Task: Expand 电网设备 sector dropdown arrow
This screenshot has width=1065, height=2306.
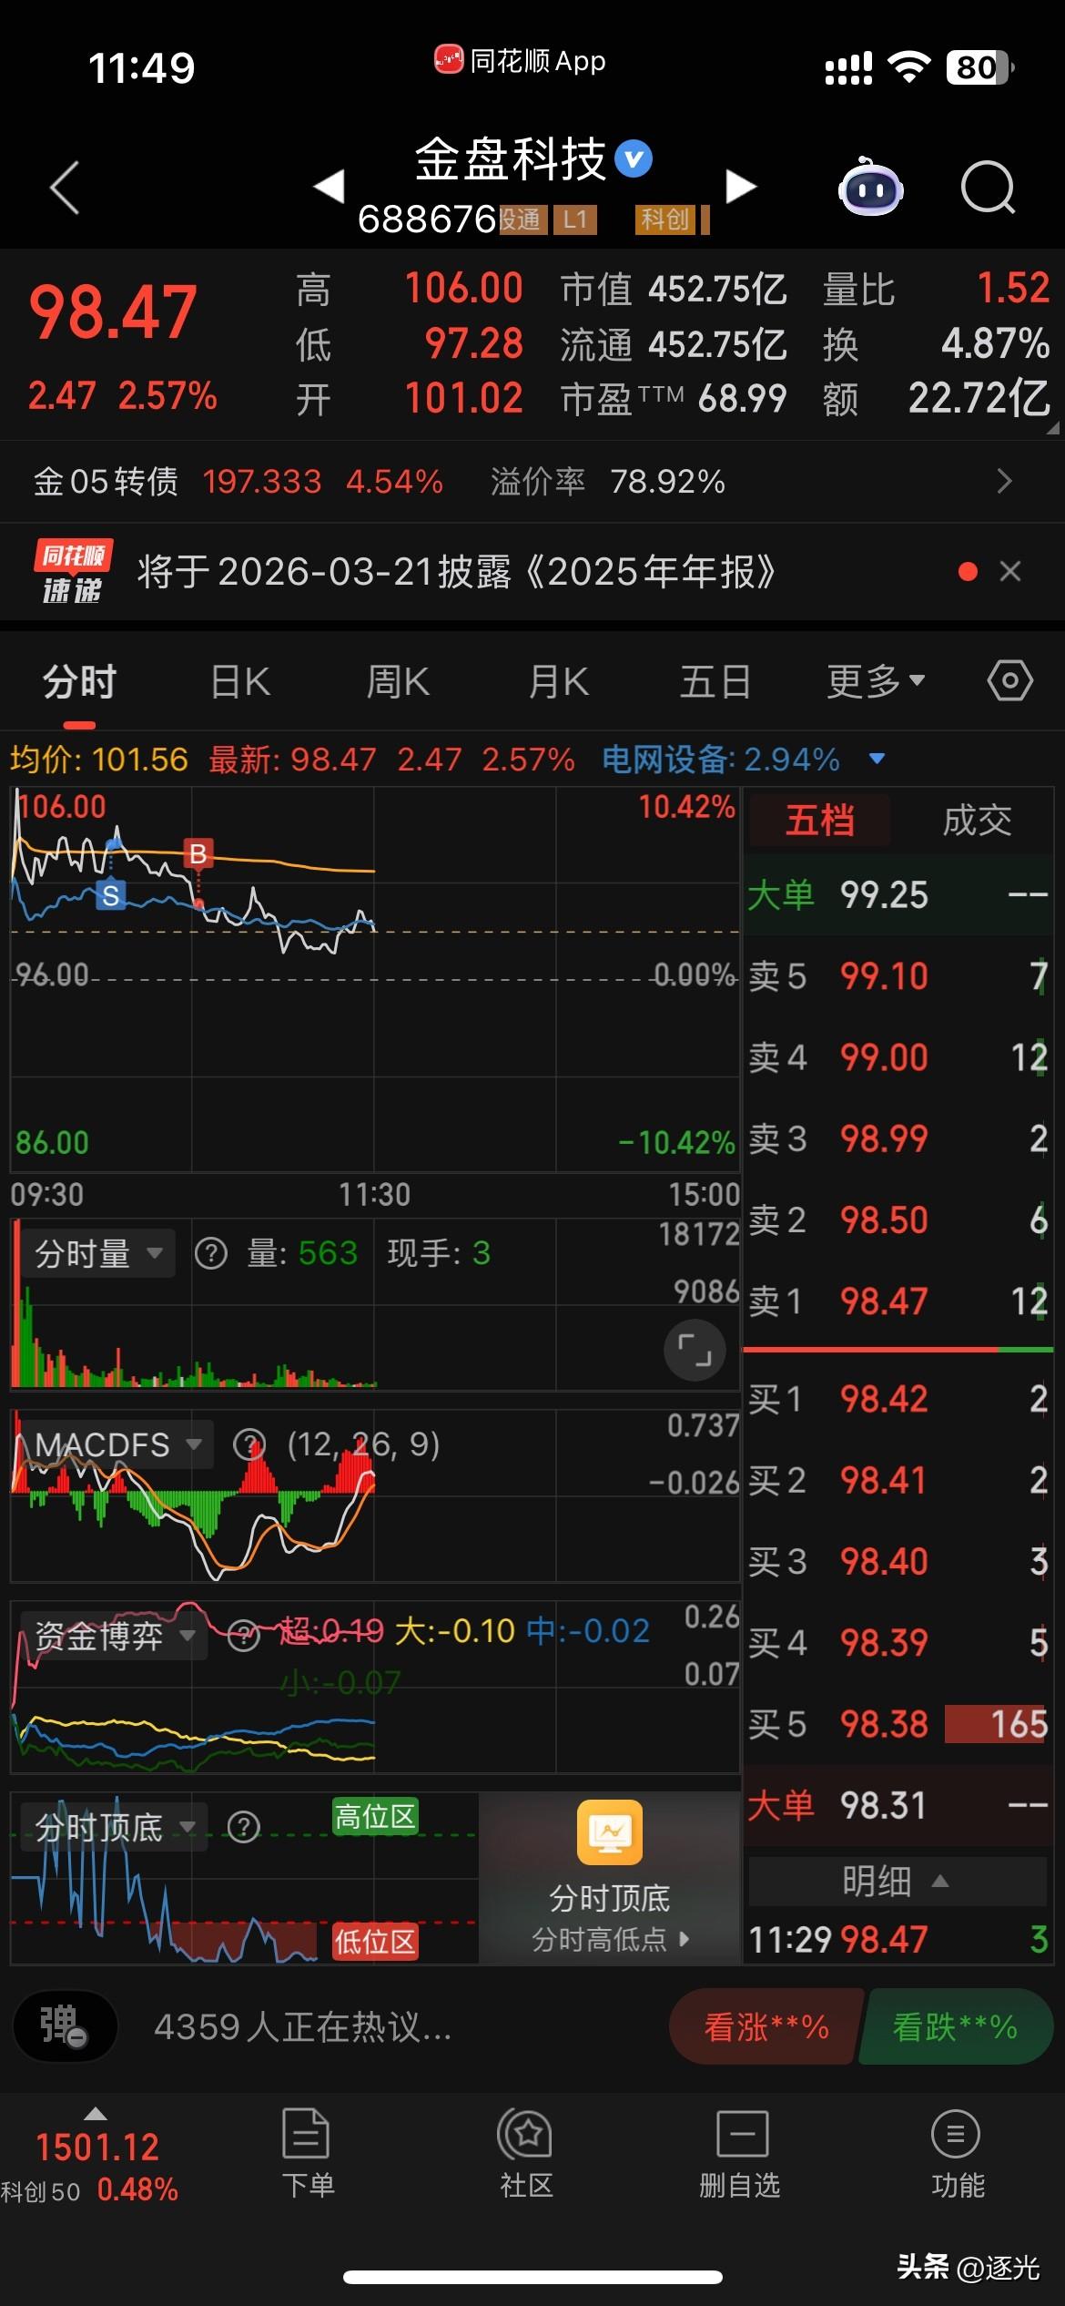Action: click(877, 759)
